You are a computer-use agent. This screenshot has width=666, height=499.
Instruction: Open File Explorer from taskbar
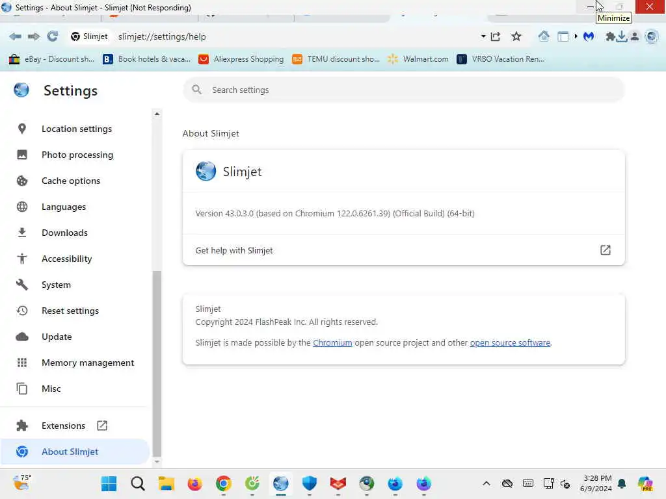(x=166, y=483)
